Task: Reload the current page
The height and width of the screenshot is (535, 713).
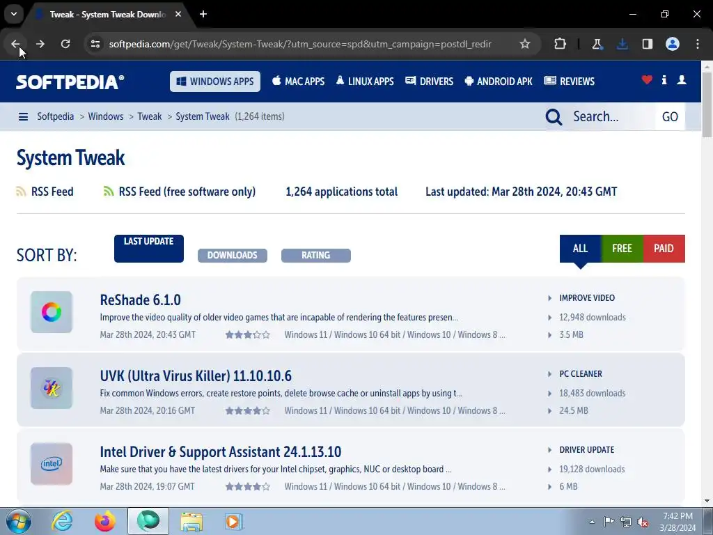Action: tap(65, 44)
